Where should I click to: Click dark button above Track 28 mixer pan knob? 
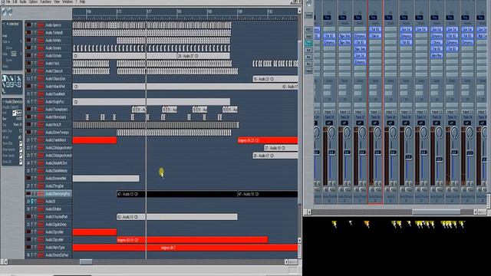[375, 123]
